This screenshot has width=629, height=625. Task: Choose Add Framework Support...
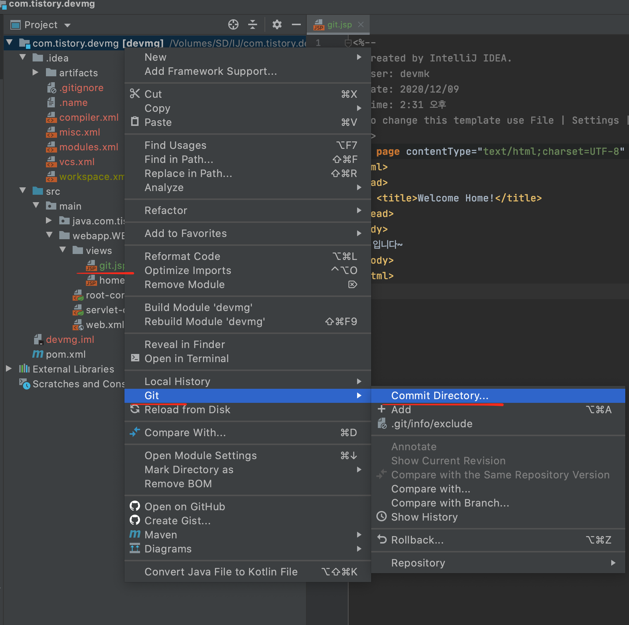point(247,71)
